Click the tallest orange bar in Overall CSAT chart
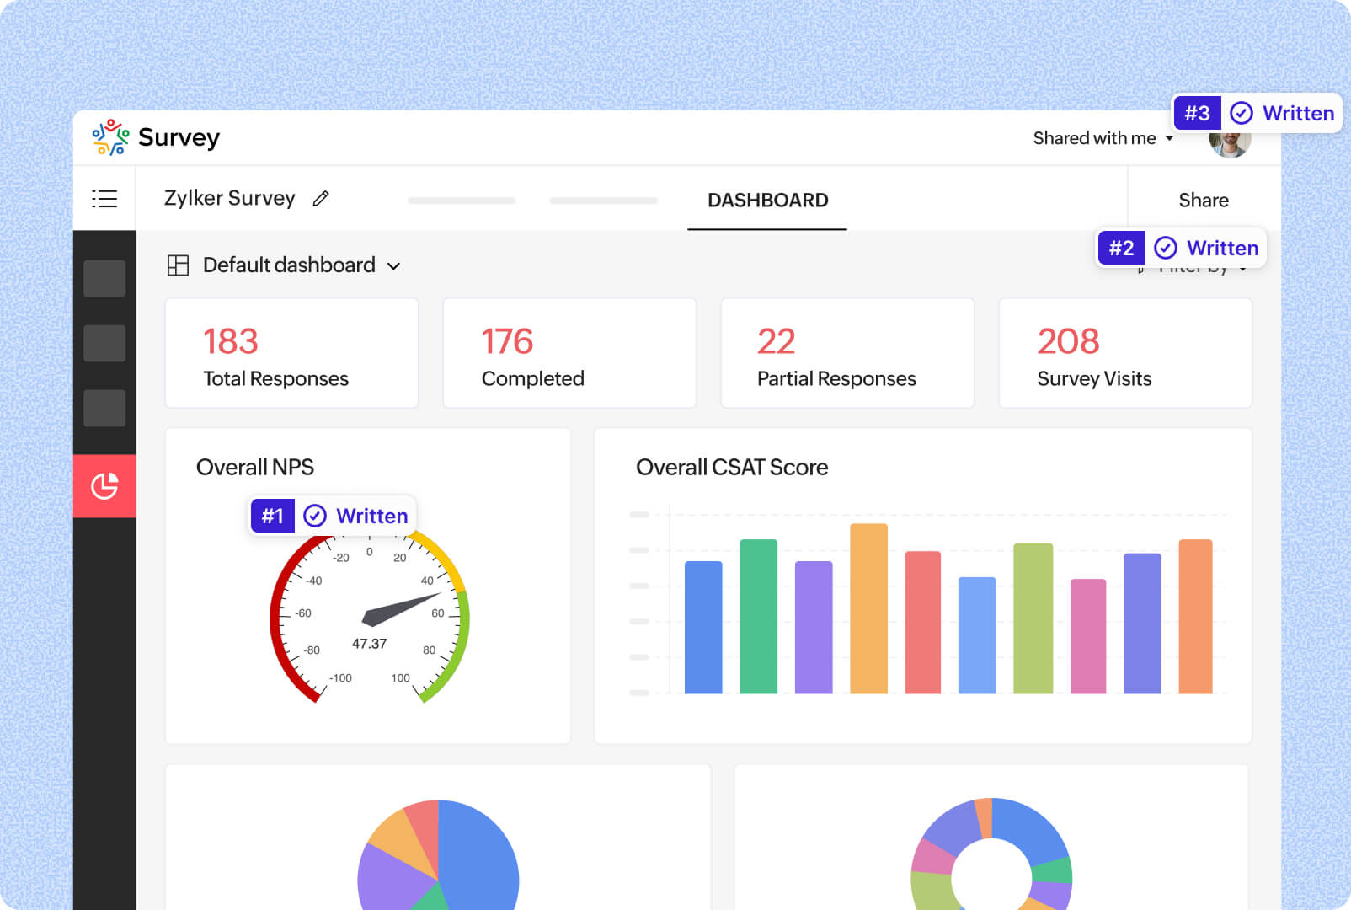The width and height of the screenshot is (1351, 910). point(869,607)
